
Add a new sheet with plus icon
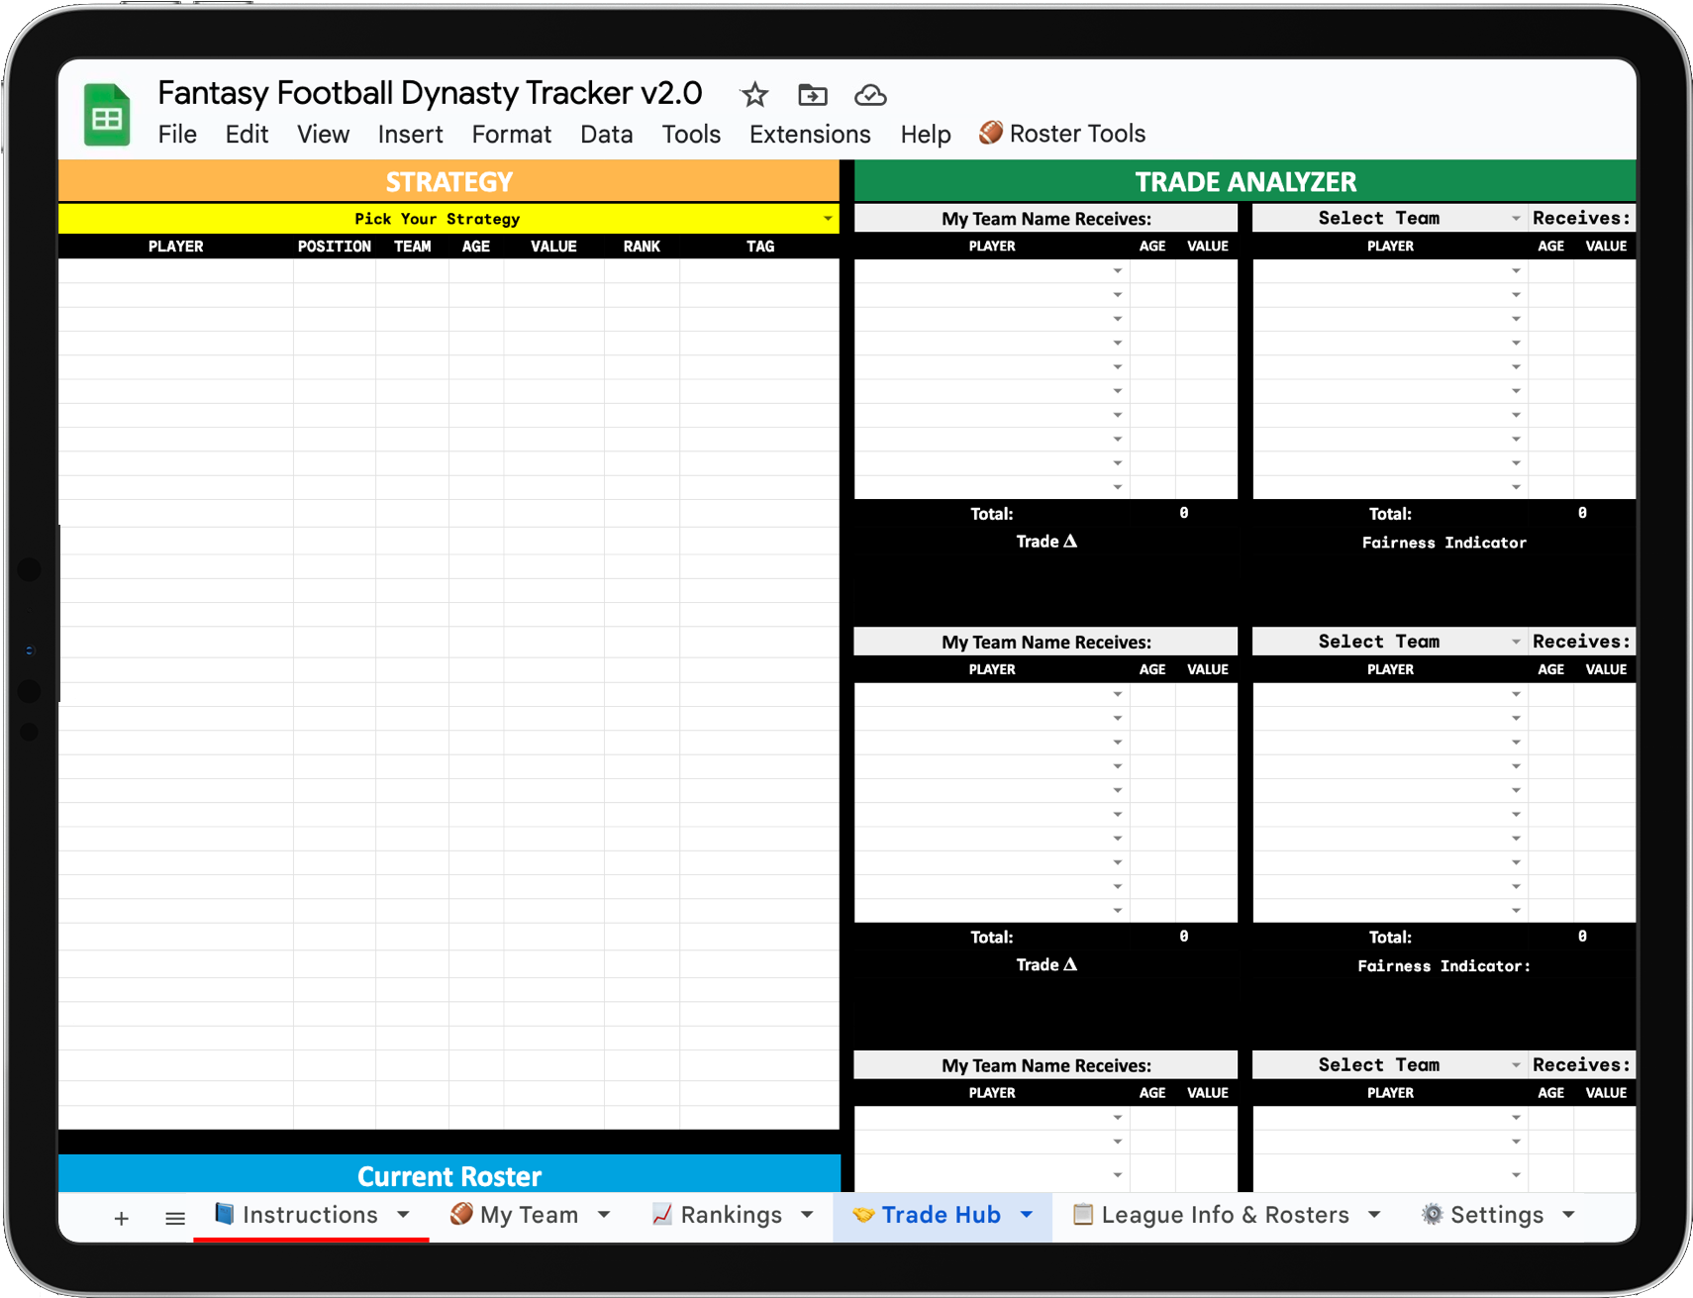tap(121, 1218)
